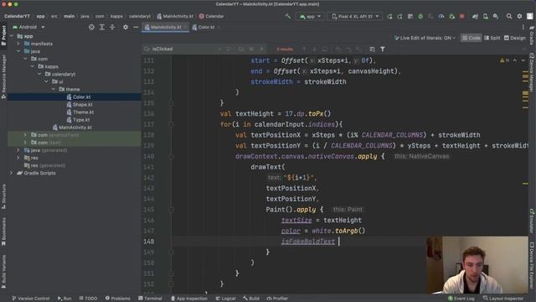Open the Device Manager toolbar icon
The height and width of the screenshot is (302, 536).
coord(486,17)
